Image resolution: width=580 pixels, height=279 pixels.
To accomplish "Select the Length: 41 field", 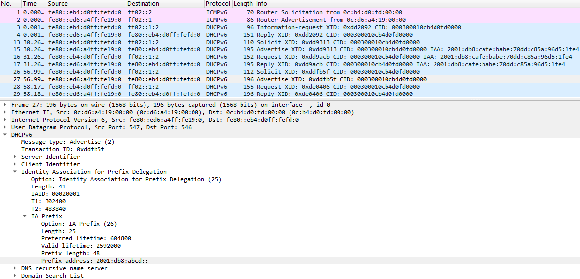I will (48, 186).
